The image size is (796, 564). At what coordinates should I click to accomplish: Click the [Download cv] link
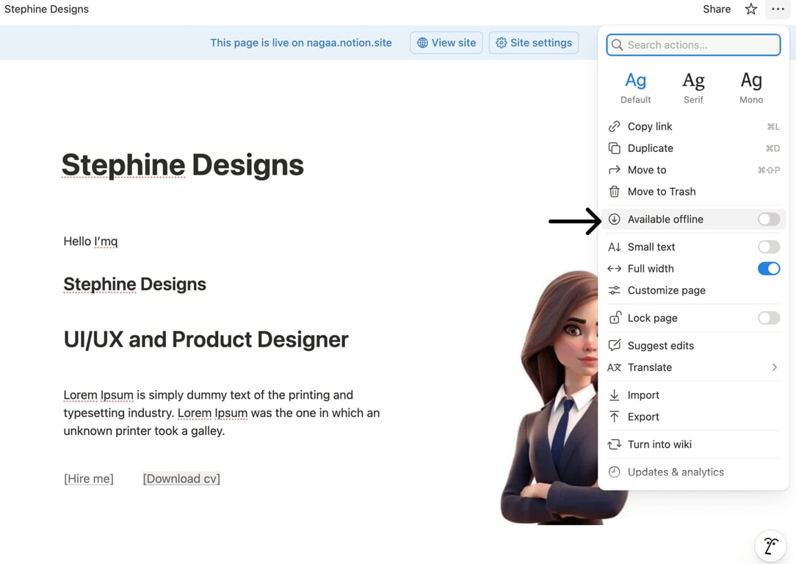(181, 478)
